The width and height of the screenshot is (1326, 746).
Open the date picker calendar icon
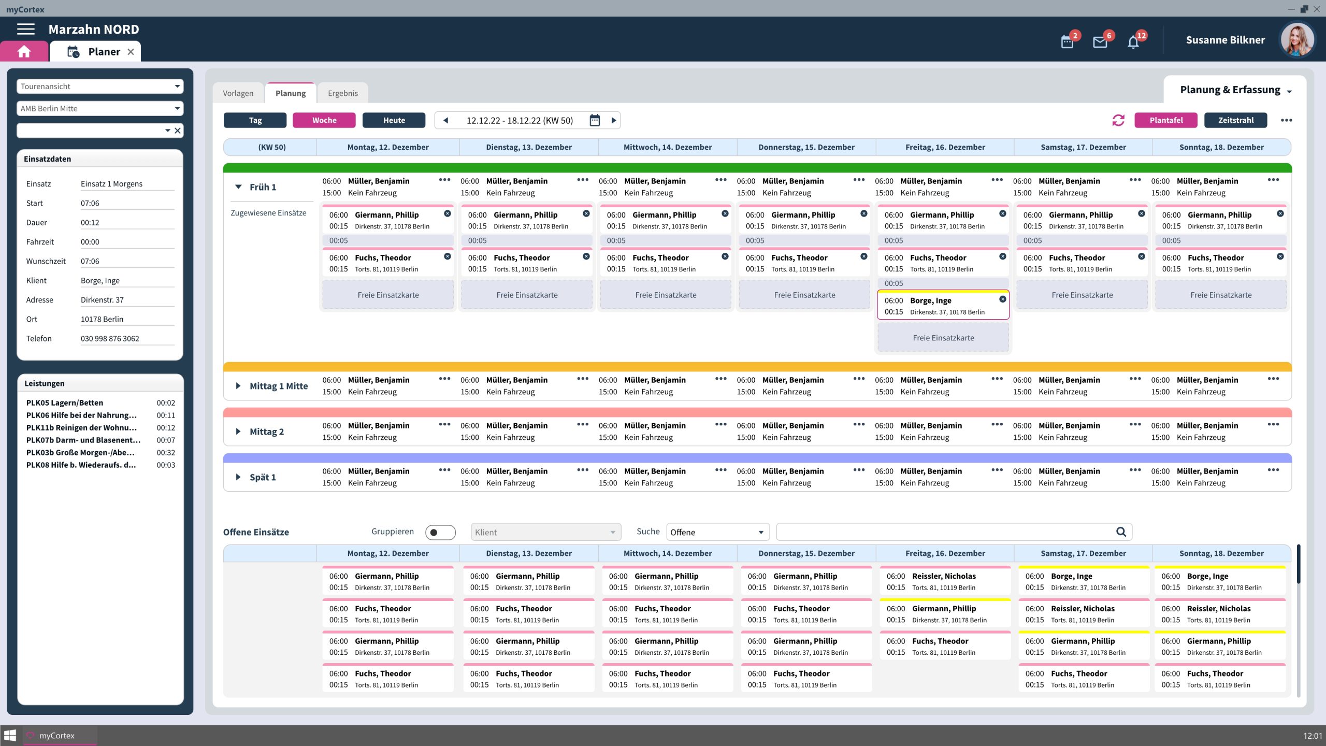coord(595,120)
